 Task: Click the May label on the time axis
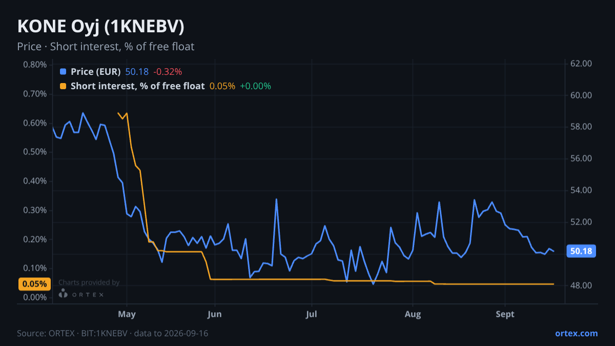[x=127, y=314]
